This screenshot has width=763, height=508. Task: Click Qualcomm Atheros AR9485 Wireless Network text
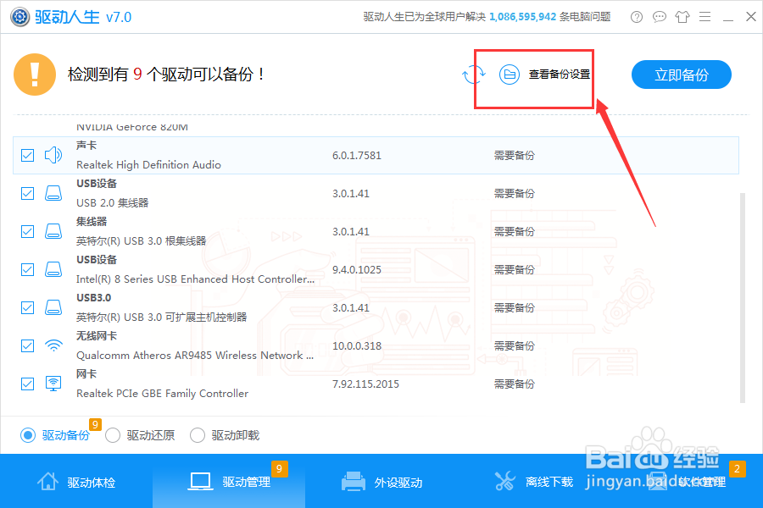[195, 356]
